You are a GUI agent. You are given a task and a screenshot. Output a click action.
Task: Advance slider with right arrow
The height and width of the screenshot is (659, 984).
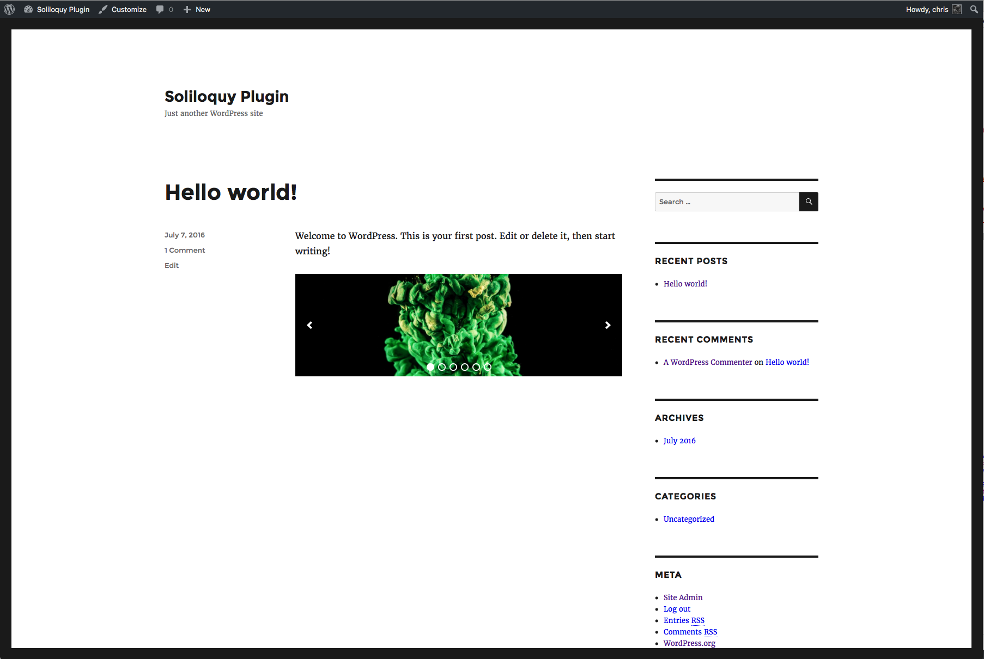[x=608, y=325]
